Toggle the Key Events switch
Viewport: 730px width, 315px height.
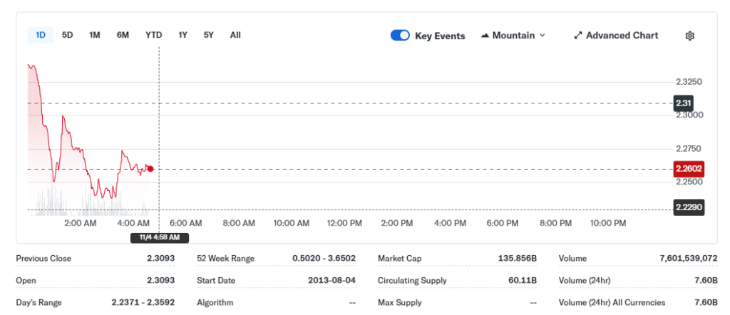tap(400, 36)
